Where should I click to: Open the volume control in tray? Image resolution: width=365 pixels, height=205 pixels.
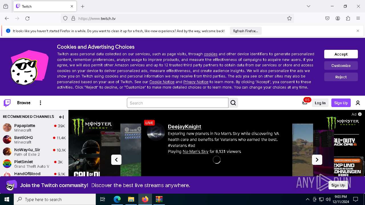[328, 199]
